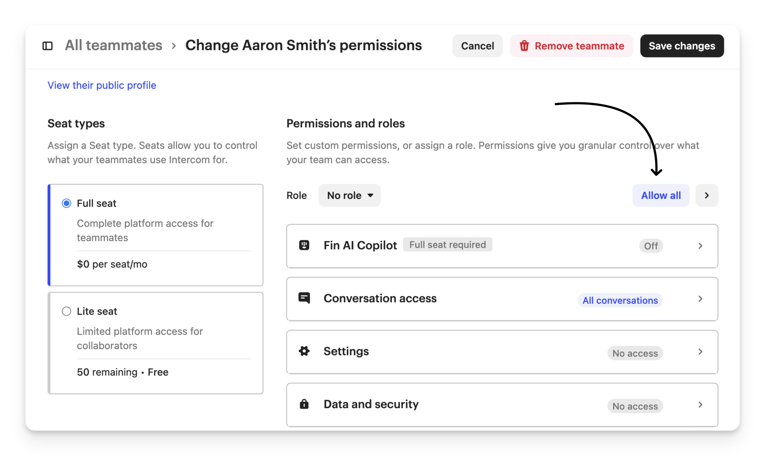Go back to All teammates breadcrumb

coord(113,45)
